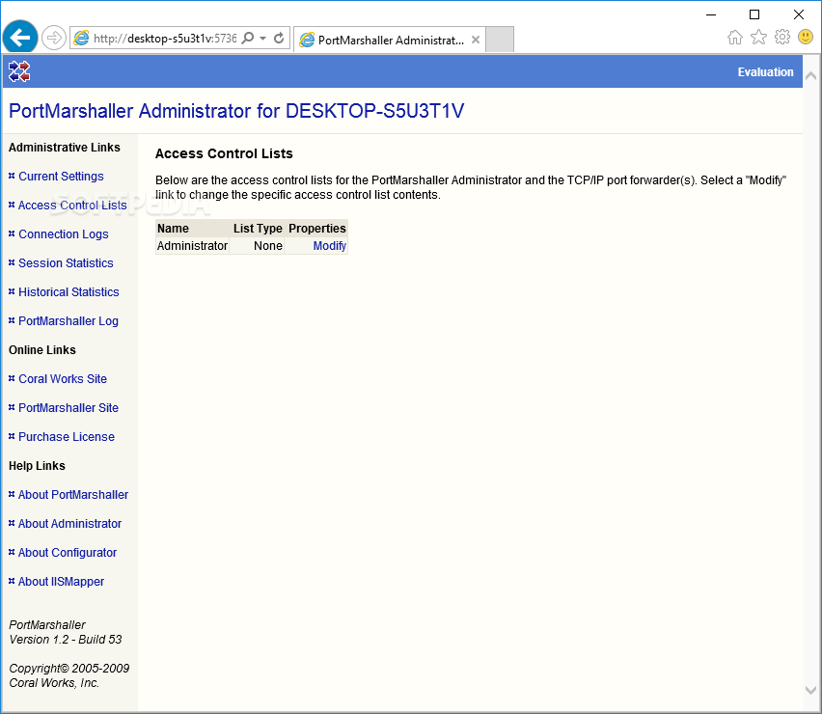The width and height of the screenshot is (822, 714).
Task: Visit the Coral Works Site link
Action: (x=63, y=378)
